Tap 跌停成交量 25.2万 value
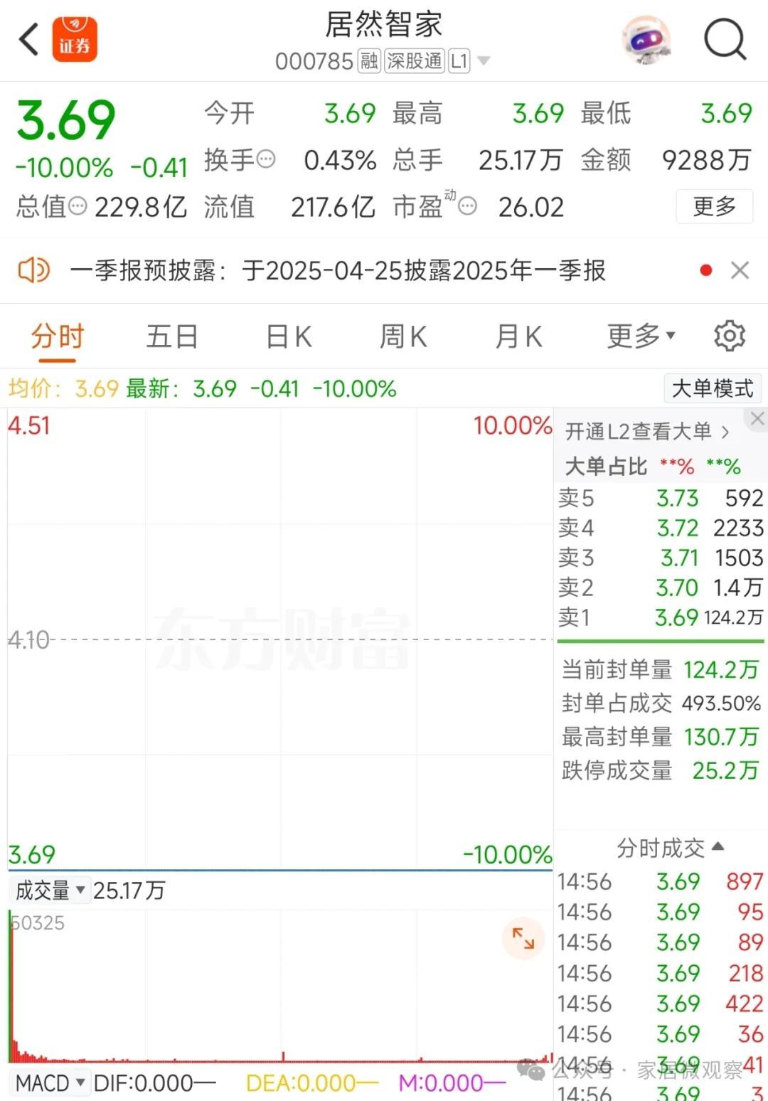 (x=725, y=770)
